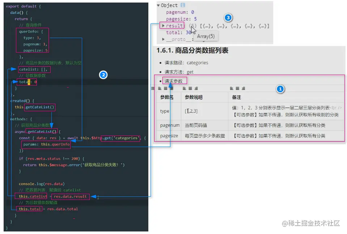
Task: Click the table drag handle grid icon
Action: [x=153, y=88]
